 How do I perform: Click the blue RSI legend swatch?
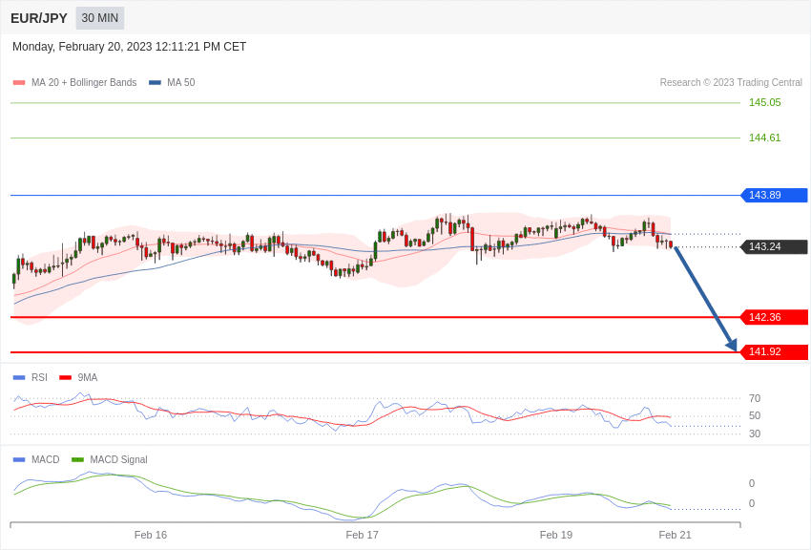(x=19, y=378)
